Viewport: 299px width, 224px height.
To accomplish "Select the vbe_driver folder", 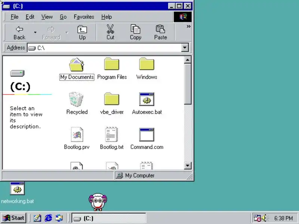I will (x=112, y=99).
